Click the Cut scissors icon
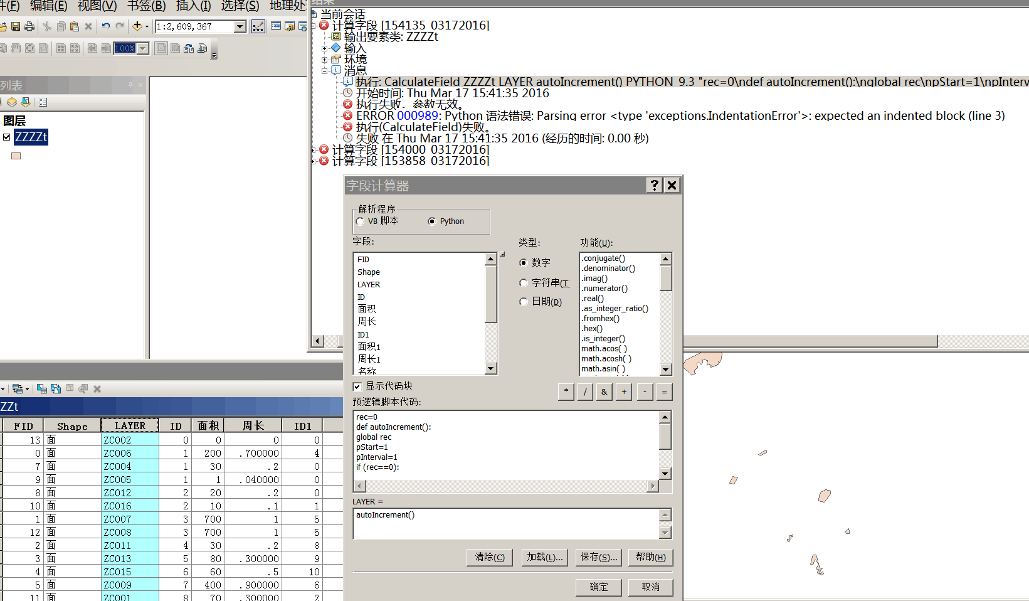The height and width of the screenshot is (601, 1029). (47, 26)
